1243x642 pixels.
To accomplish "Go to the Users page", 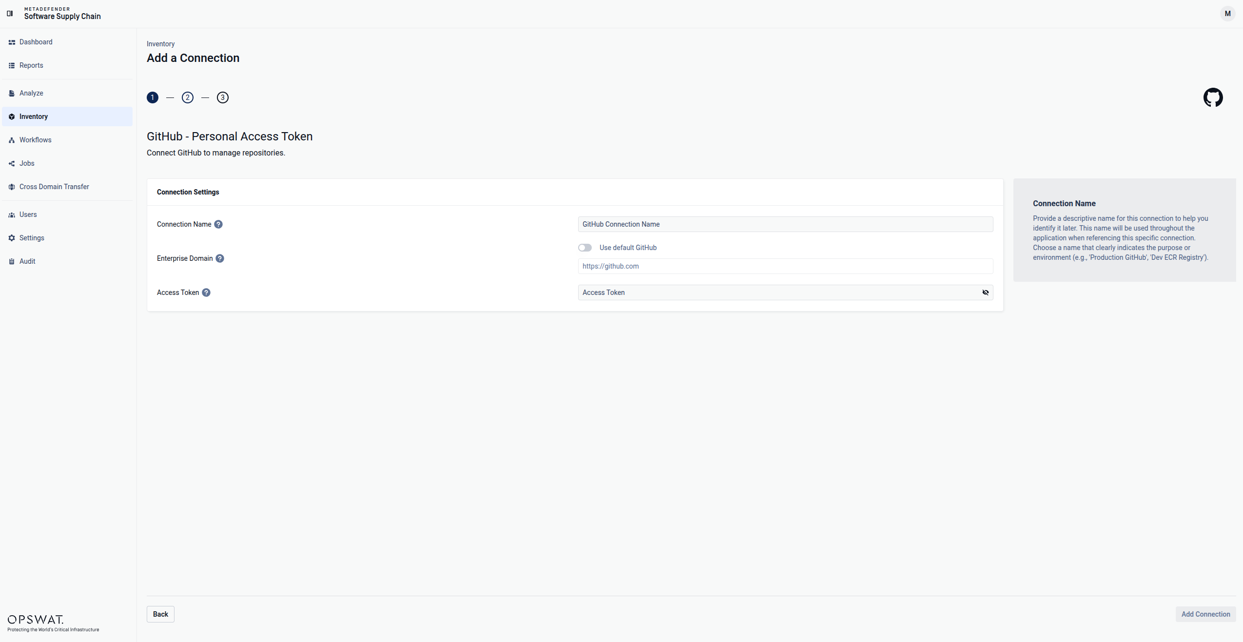I will [67, 214].
